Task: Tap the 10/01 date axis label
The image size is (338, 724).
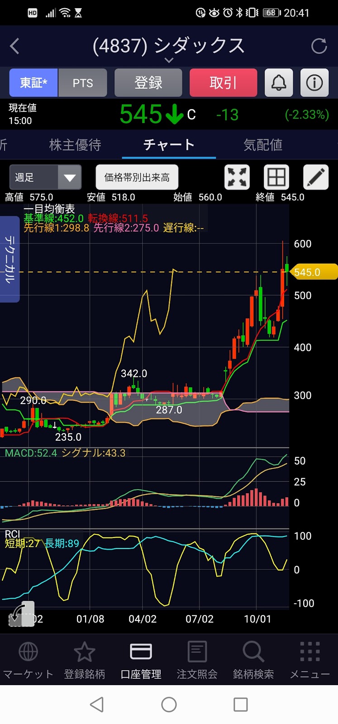Action: tap(257, 619)
